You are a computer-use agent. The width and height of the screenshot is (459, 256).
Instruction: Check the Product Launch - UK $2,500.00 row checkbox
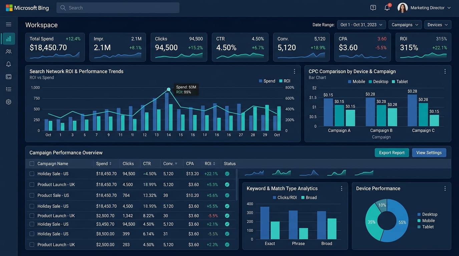(32, 245)
